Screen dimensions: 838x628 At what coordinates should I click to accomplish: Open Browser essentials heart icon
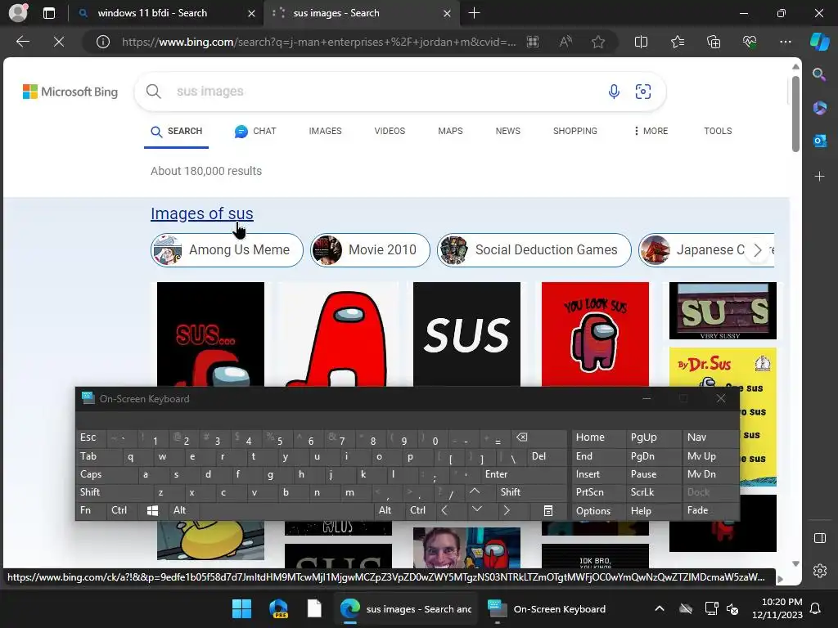tap(750, 42)
